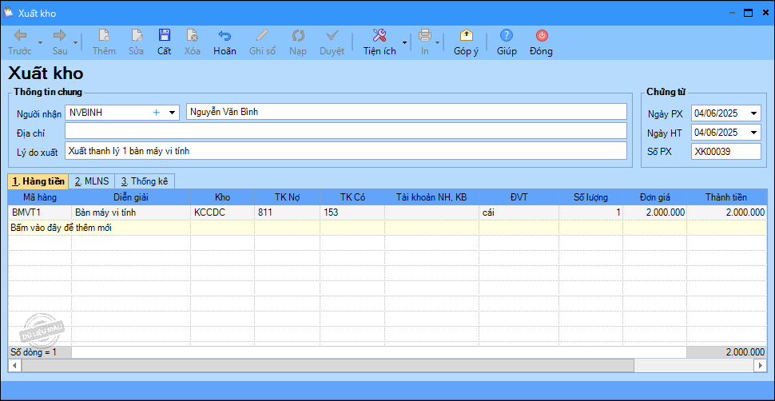Send feedback via the Góp ý icon
Viewport: 775px width, 401px height.
(x=466, y=36)
